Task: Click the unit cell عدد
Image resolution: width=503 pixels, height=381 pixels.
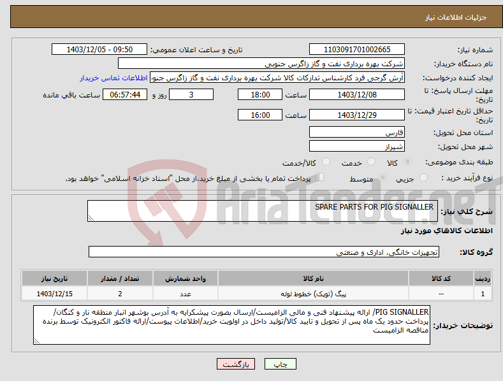Action: 186,294
